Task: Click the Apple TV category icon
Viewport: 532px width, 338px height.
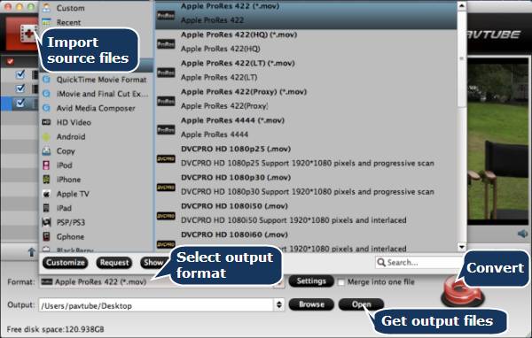Action: point(46,194)
